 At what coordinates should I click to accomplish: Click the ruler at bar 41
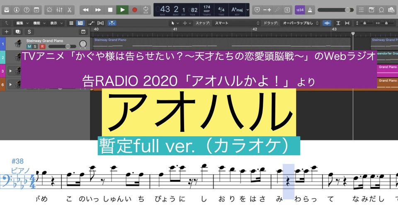[175, 29]
